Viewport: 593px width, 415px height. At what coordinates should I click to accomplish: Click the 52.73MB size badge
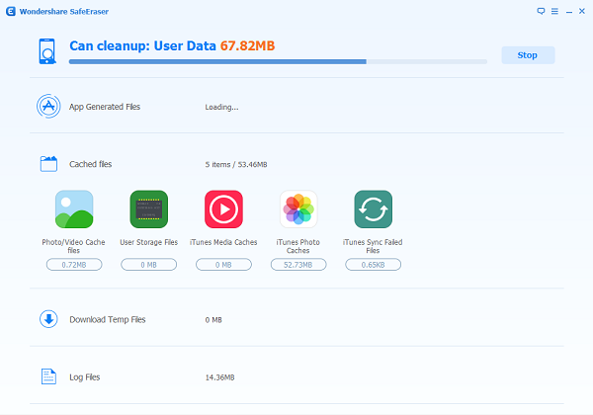tap(298, 265)
